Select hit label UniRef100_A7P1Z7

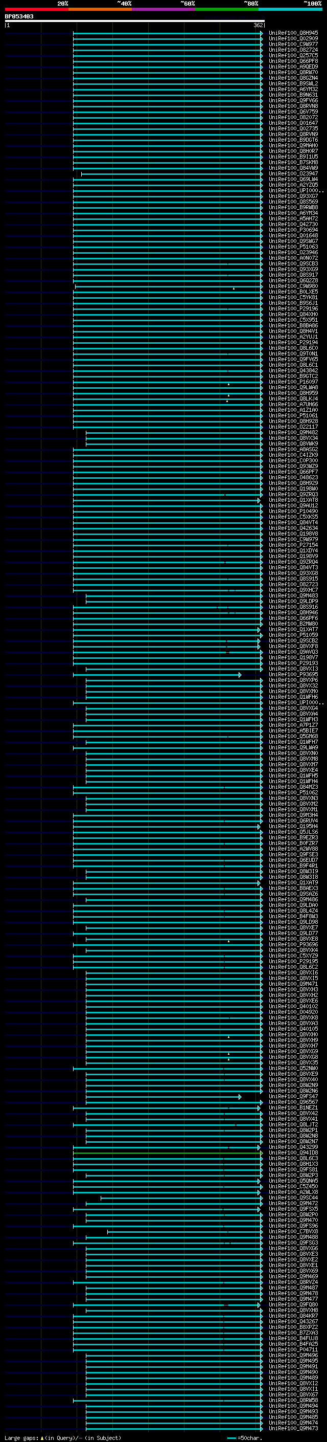(293, 725)
